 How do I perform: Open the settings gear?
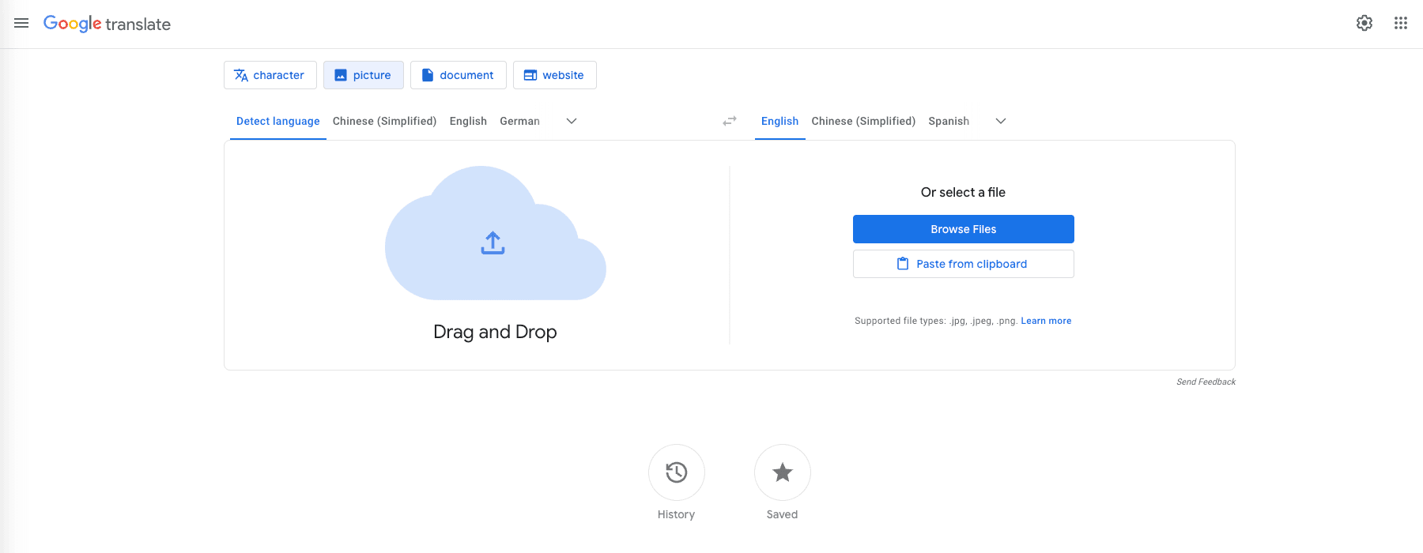(1364, 23)
